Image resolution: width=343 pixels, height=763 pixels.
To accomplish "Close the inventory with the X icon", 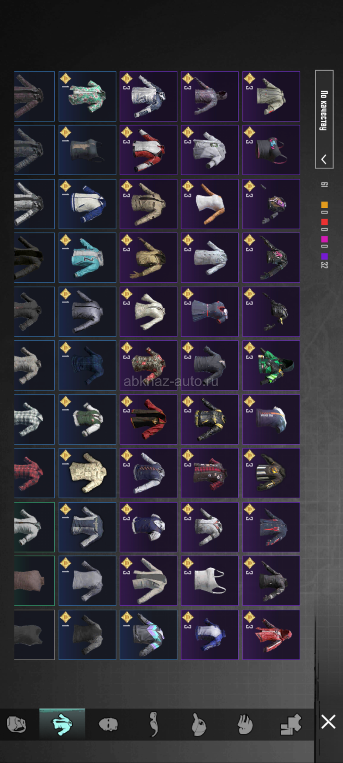I will click(328, 722).
